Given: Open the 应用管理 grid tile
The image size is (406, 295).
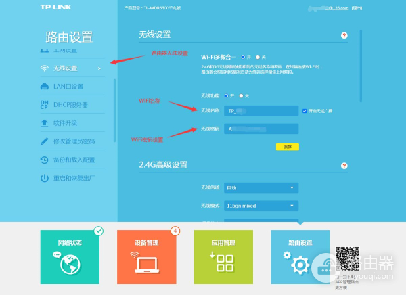Looking at the screenshot, I should tap(223, 257).
